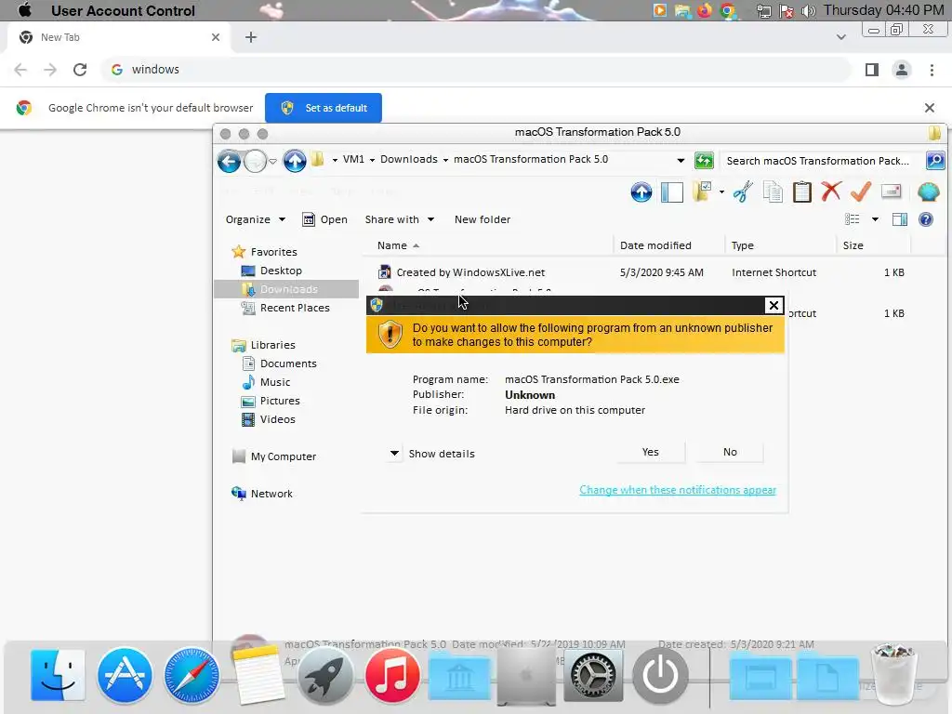Open the Organize dropdown menu
This screenshot has width=952, height=714.
(x=255, y=219)
